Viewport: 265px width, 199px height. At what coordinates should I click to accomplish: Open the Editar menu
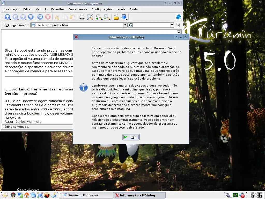[27, 10]
